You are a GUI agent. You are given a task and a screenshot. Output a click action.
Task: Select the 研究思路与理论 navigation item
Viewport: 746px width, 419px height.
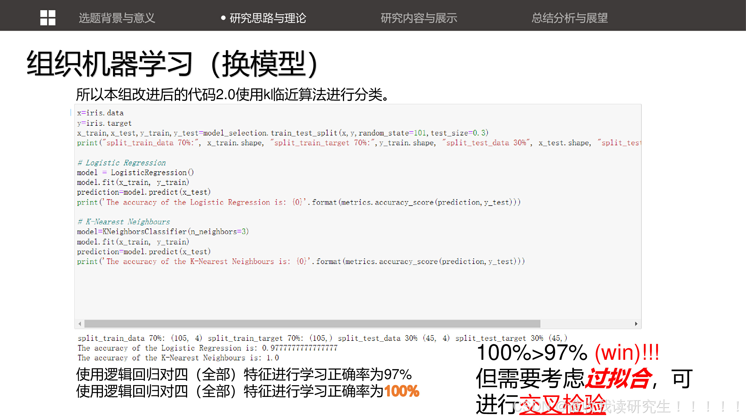point(268,18)
